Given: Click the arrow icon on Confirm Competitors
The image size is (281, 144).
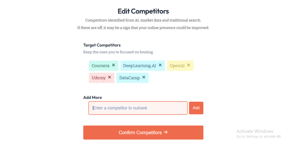Looking at the screenshot, I should tap(165, 132).
